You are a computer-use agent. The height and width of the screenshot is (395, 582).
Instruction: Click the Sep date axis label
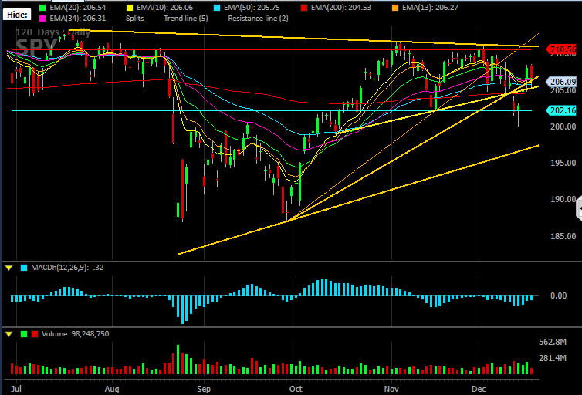coord(204,389)
